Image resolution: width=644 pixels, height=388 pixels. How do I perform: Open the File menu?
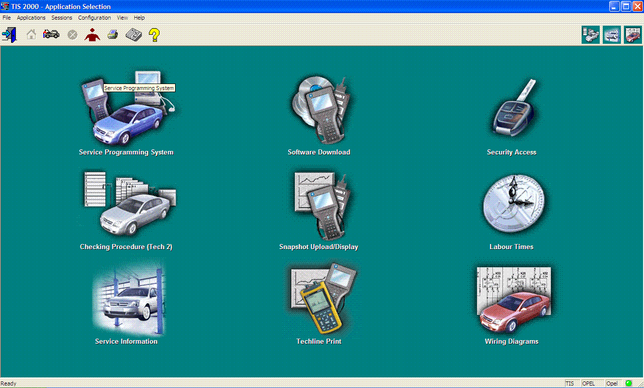pyautogui.click(x=7, y=18)
